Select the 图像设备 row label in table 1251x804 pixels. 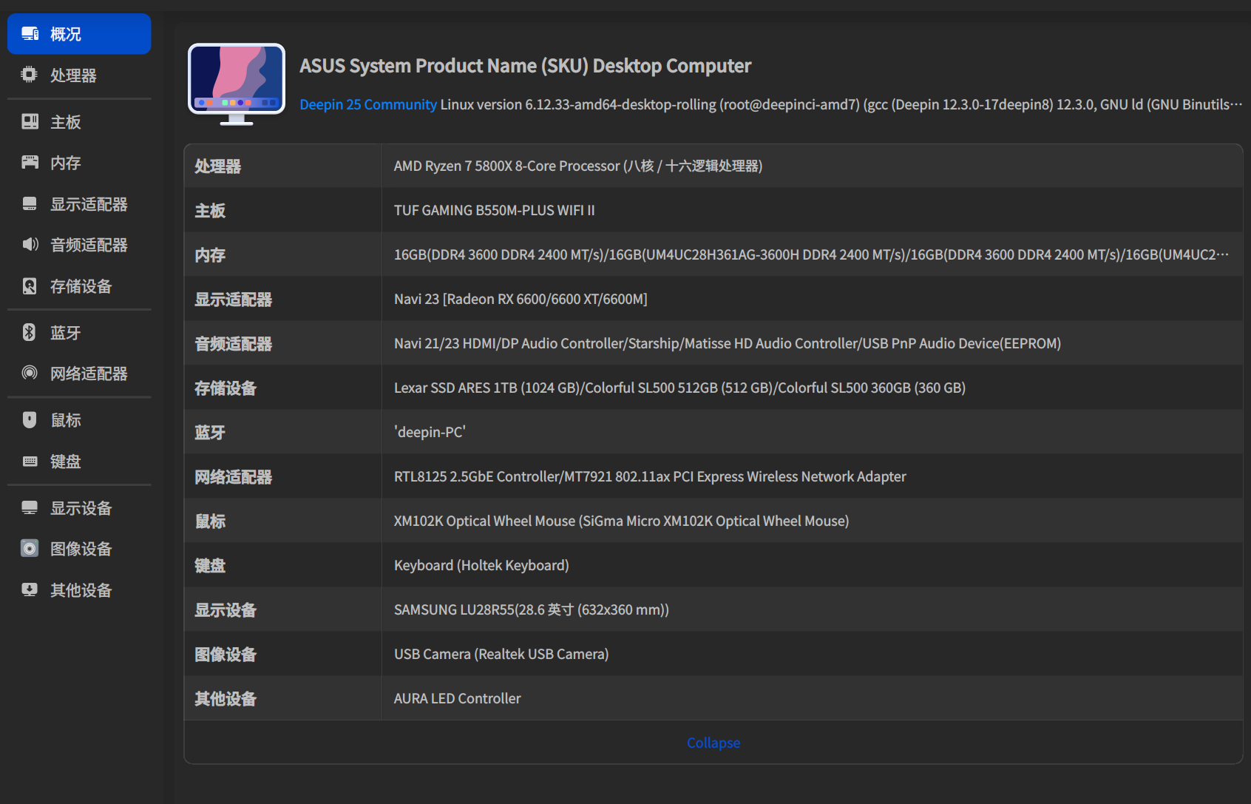coord(226,655)
